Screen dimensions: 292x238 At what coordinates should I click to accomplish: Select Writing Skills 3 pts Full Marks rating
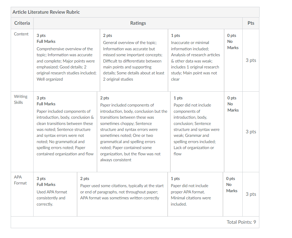[x=65, y=132]
